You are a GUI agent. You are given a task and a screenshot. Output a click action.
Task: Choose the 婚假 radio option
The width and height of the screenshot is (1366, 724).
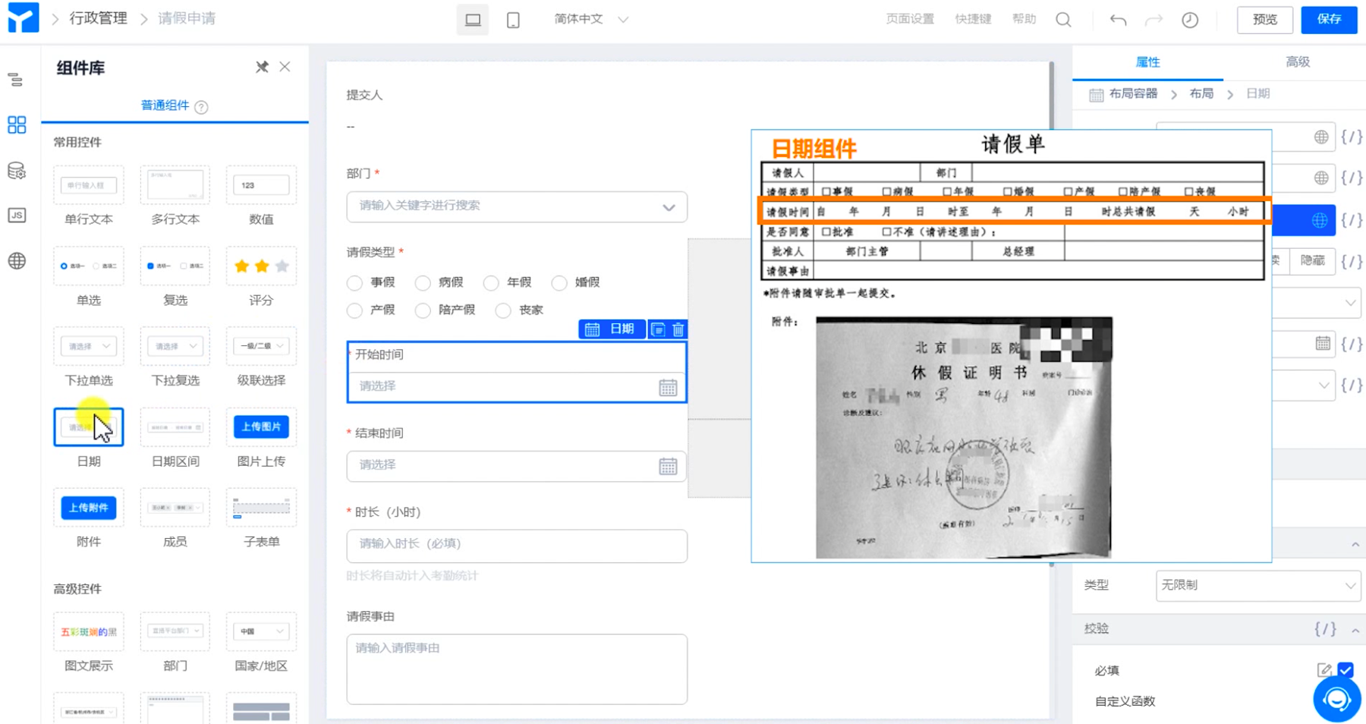tap(559, 283)
